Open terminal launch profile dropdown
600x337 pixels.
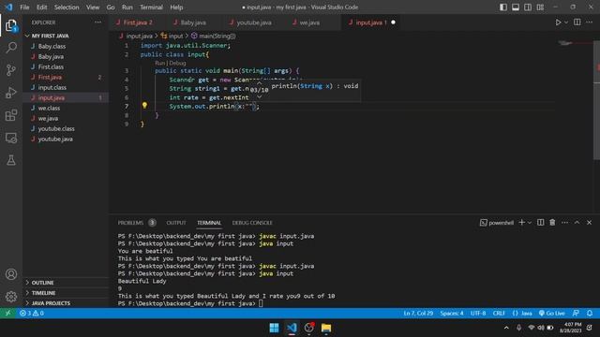[x=530, y=223]
